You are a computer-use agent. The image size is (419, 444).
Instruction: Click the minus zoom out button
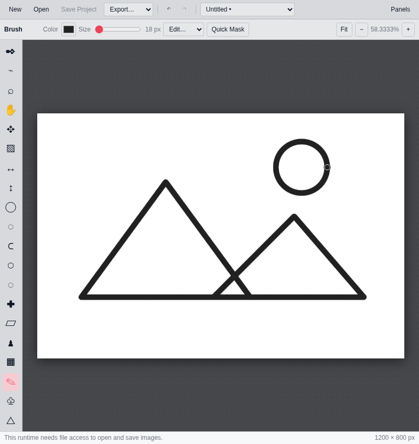(x=361, y=29)
